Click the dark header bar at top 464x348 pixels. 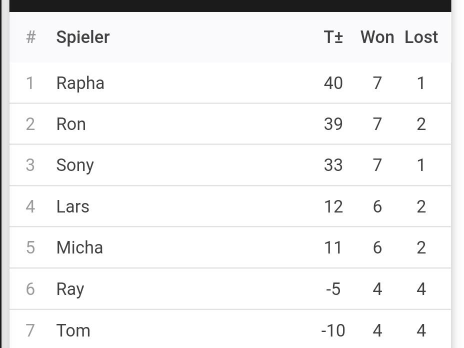tap(230, 6)
